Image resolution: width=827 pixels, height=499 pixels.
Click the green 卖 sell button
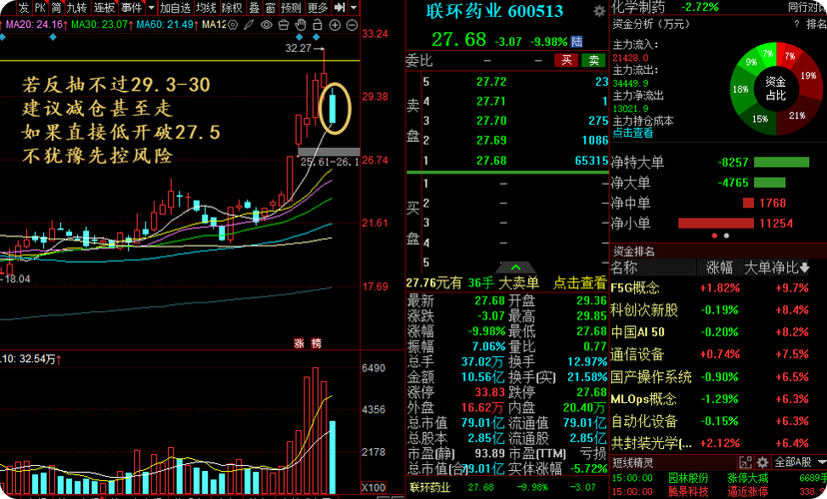pos(594,60)
